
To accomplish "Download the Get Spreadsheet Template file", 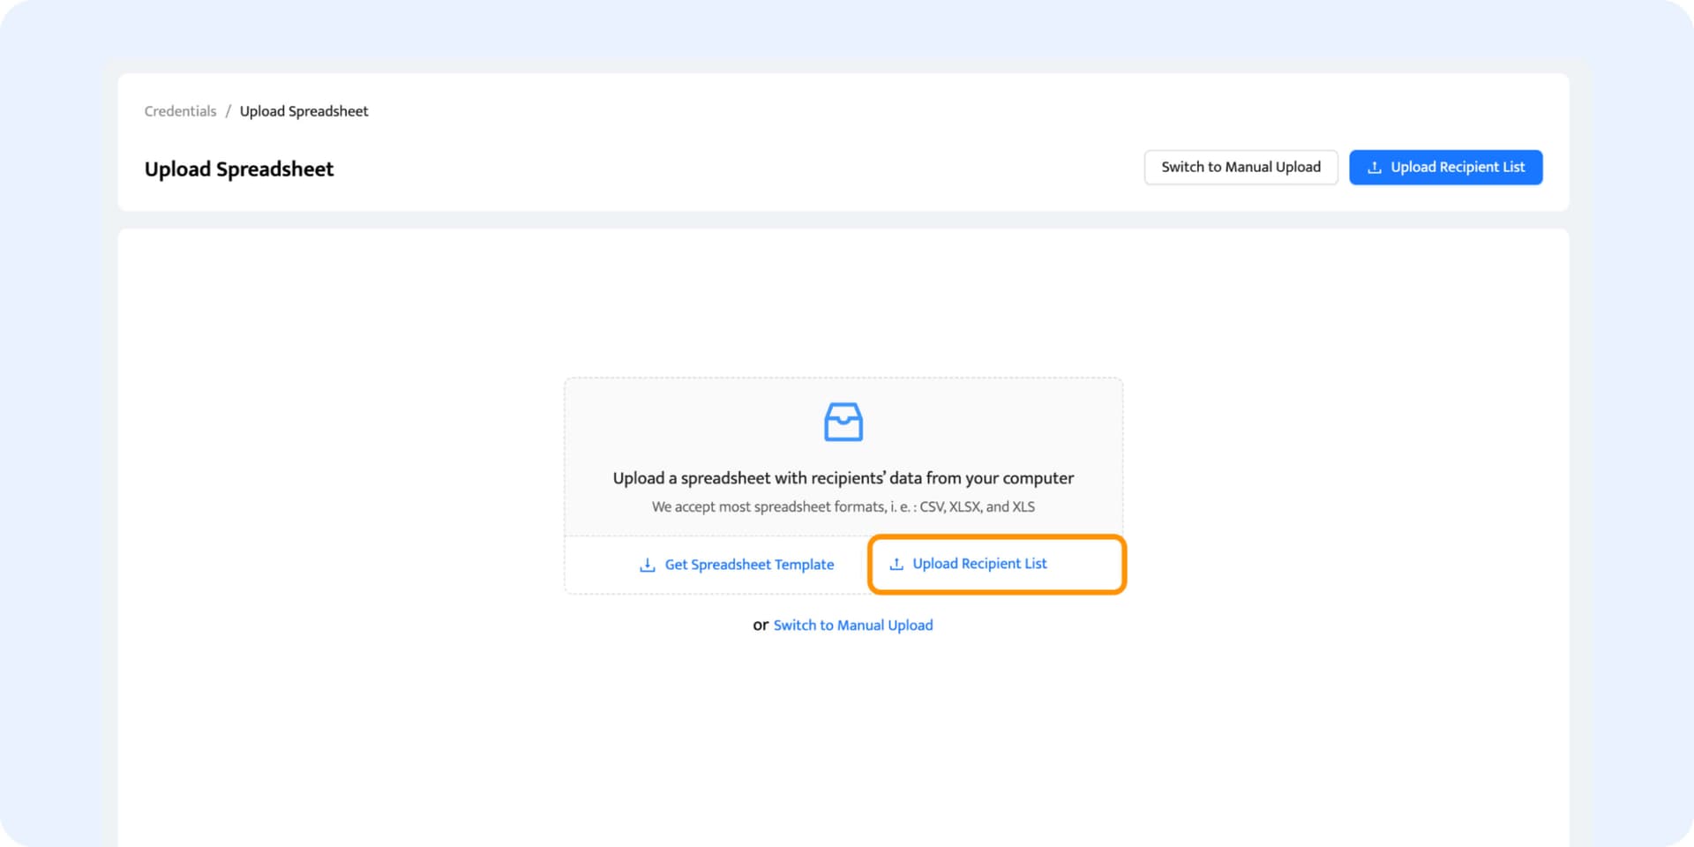I will pos(748,565).
